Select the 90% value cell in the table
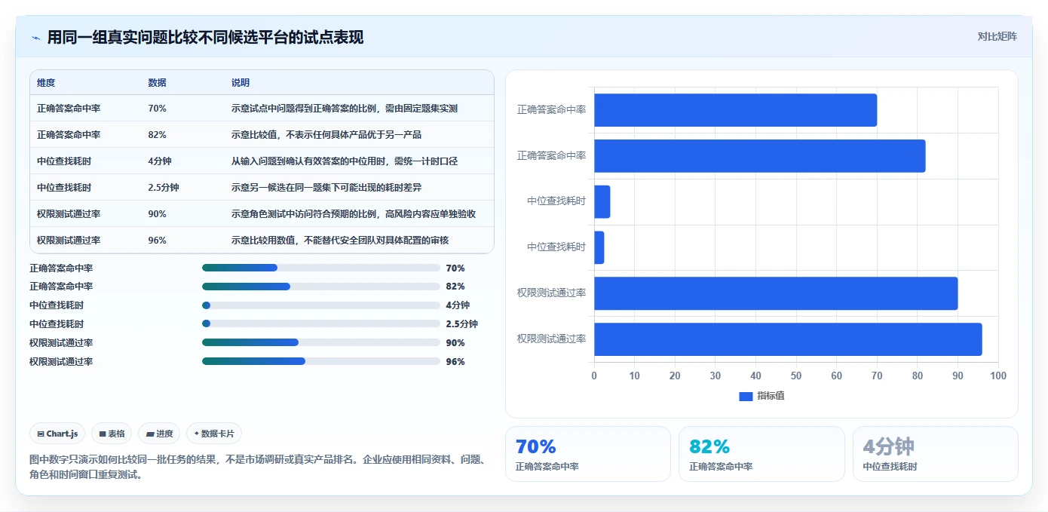The height and width of the screenshot is (512, 1048). [158, 214]
